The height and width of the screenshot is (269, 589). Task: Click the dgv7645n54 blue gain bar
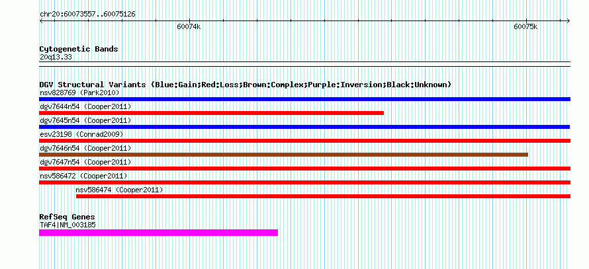[304, 127]
